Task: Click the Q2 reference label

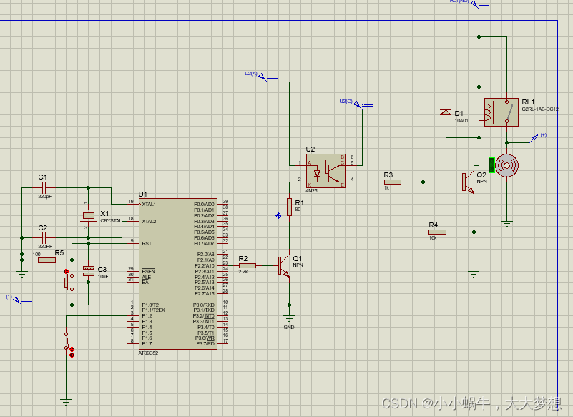Action: coord(481,175)
